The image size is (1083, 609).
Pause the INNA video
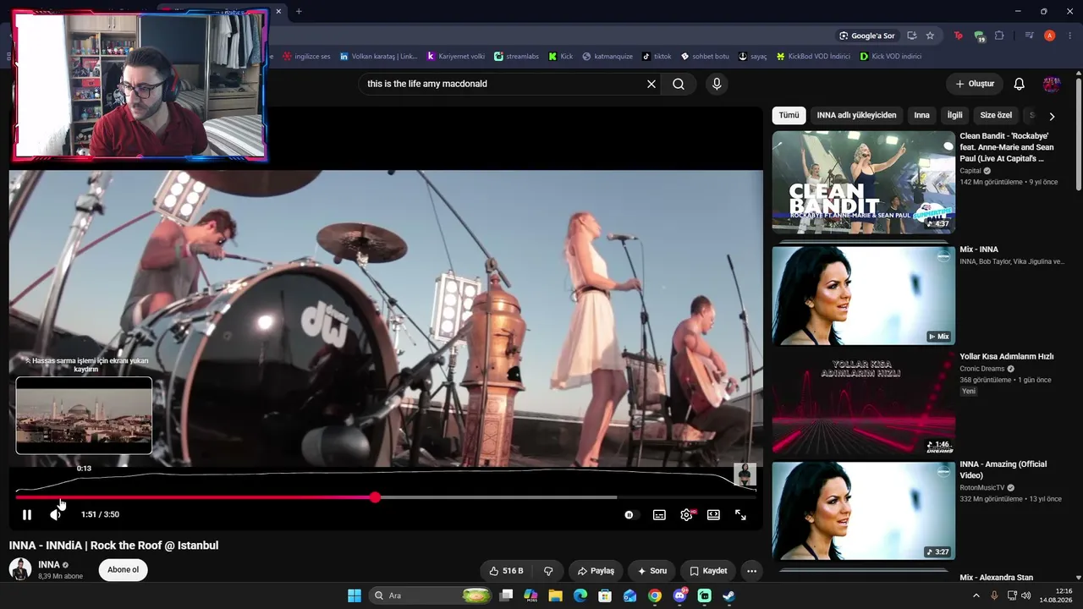tap(27, 514)
